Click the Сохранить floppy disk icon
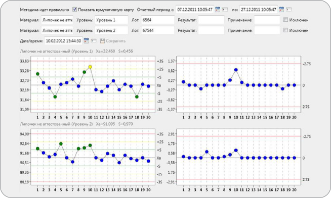Viewport: 331px width, 198px height. [x=103, y=41]
